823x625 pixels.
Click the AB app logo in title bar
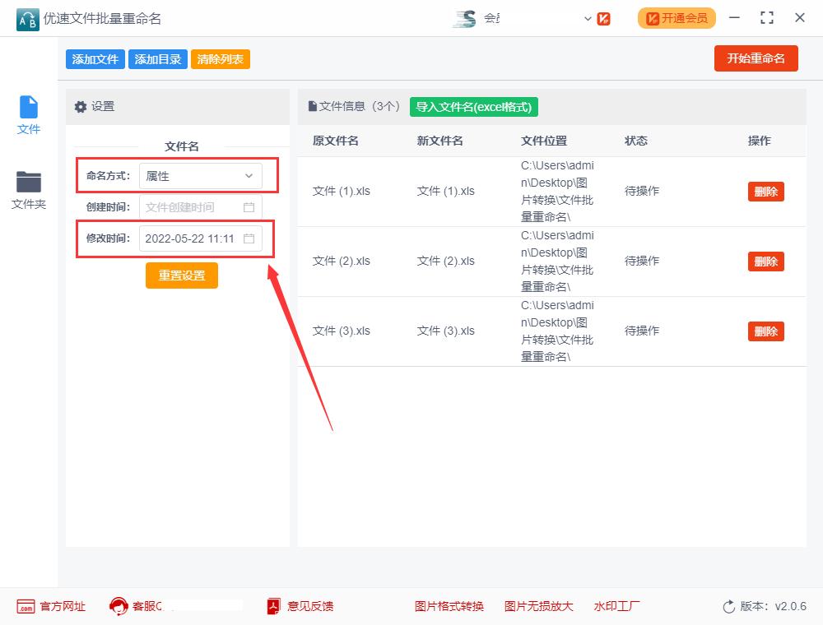coord(27,19)
